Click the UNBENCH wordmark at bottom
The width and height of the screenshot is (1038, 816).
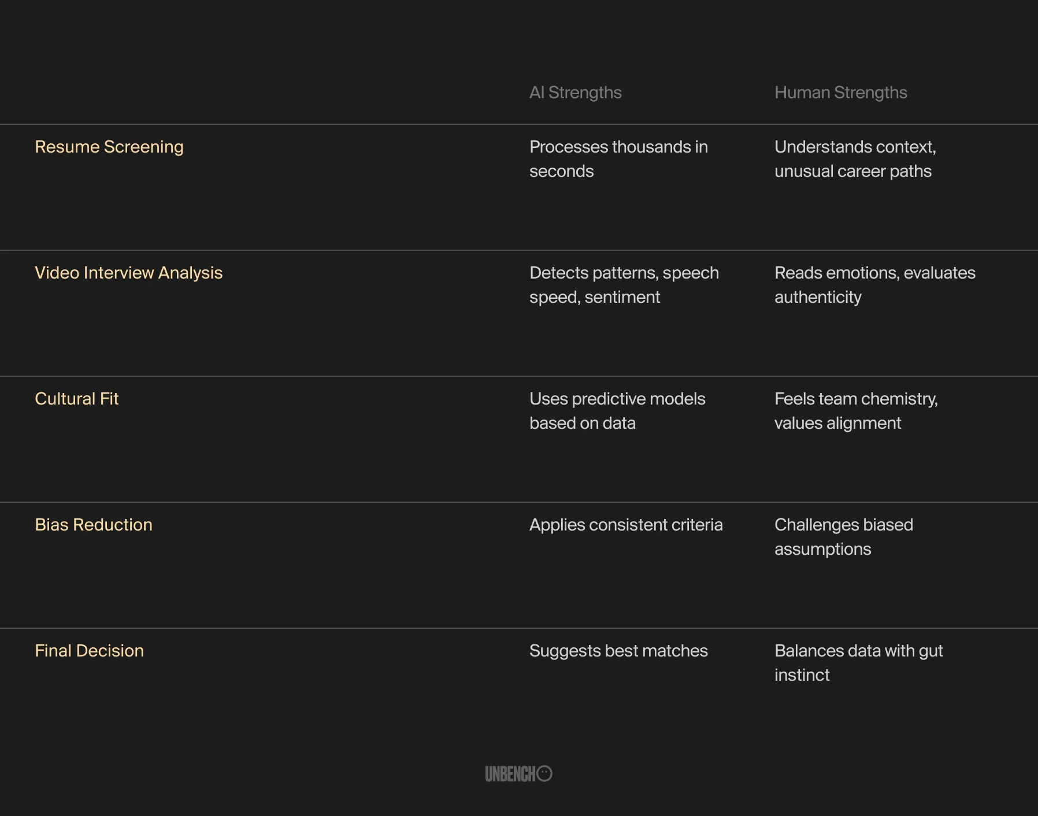[511, 774]
